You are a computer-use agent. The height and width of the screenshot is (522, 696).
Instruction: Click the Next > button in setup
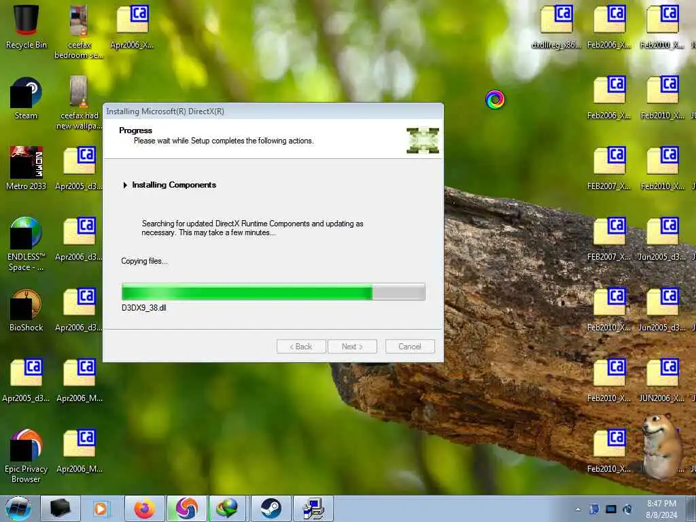click(x=352, y=346)
